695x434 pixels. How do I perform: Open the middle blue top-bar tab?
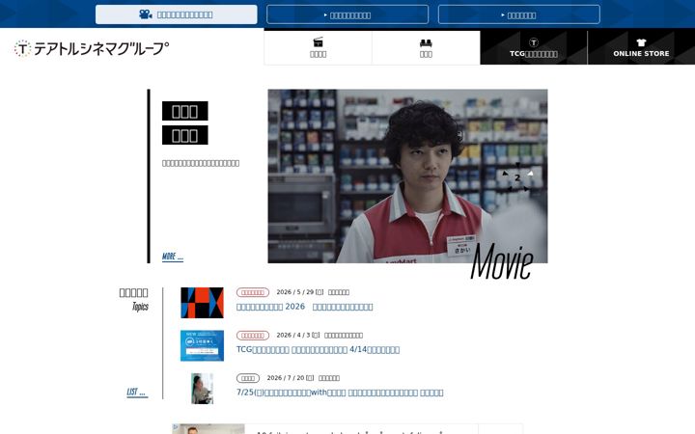point(347,14)
